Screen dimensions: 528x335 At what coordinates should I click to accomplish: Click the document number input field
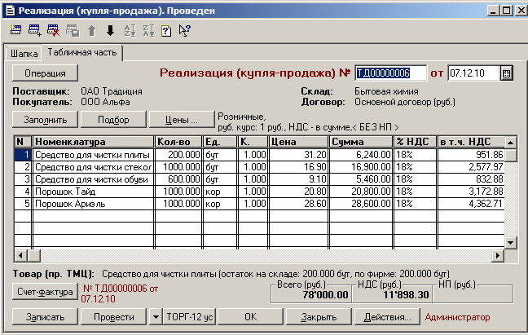pos(391,73)
